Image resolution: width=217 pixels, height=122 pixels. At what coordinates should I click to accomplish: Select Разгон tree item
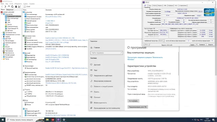pyautogui.click(x=9, y=24)
